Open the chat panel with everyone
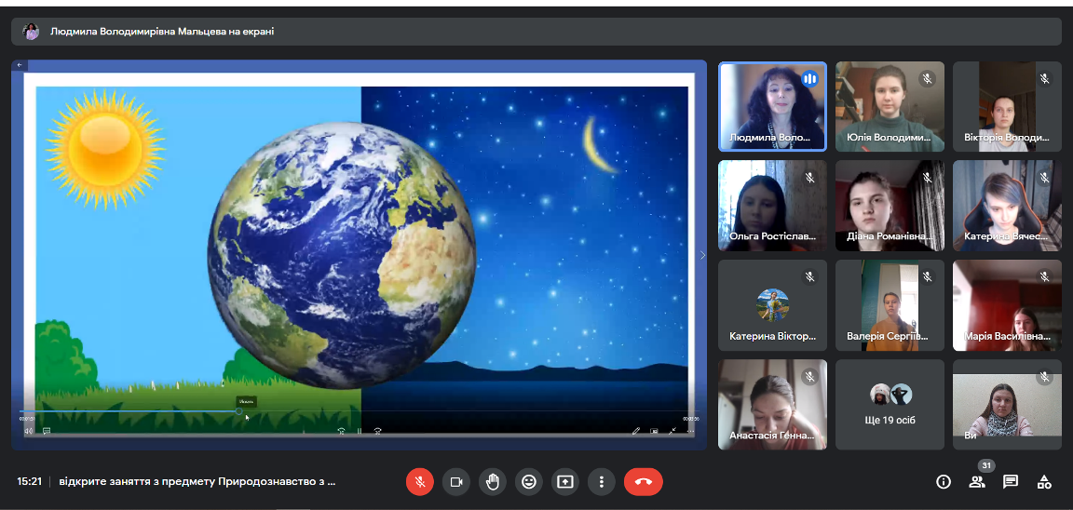 1010,482
